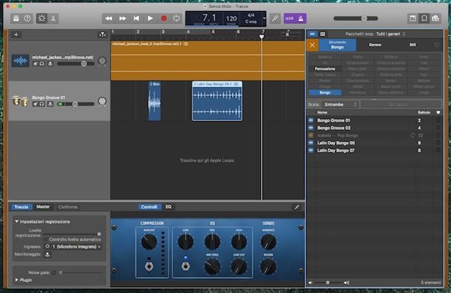Screen dimensions: 451x293
Task: Switch Loop Browser to column view icon
Action: [x=322, y=34]
